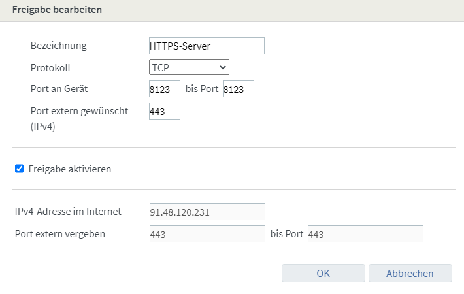Toggle the Freigabe aktivieren checkbox

[x=20, y=169]
